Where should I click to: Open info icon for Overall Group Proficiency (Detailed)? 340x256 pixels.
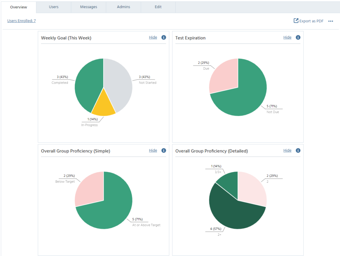(x=298, y=151)
